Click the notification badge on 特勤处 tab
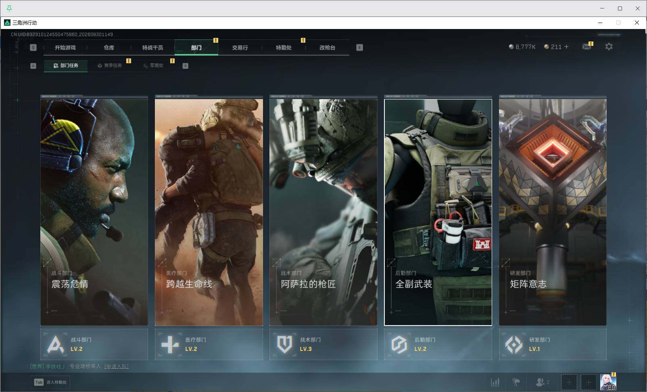 tap(303, 40)
